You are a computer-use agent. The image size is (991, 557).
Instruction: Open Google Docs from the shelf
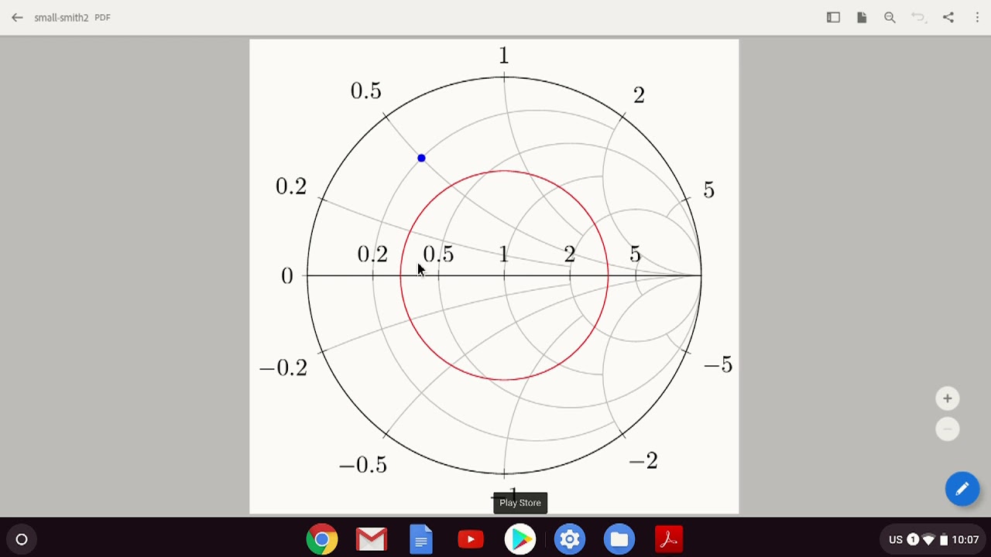421,539
